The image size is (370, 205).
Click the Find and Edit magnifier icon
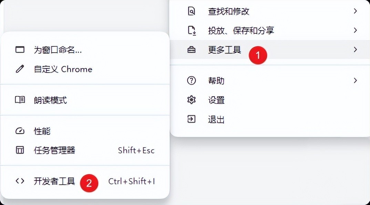(191, 11)
